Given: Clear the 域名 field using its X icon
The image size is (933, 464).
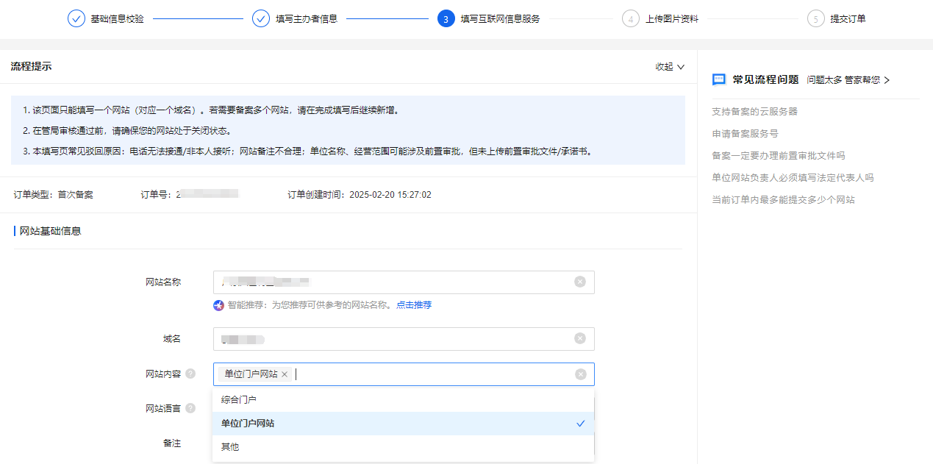Looking at the screenshot, I should coord(580,338).
